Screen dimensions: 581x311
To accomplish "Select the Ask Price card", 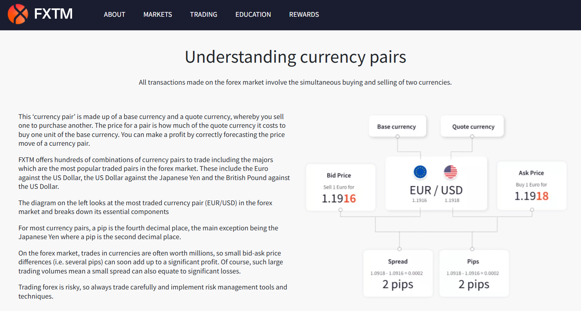I will click(531, 185).
